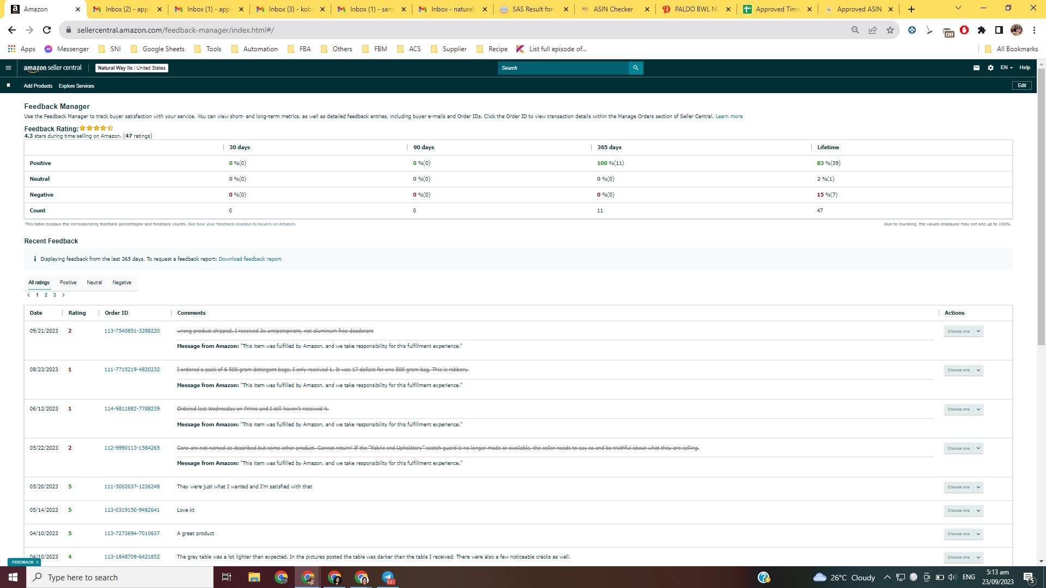Screen dimensions: 1046x588
Task: Click the next page arrow in pagination
Action: (63, 295)
